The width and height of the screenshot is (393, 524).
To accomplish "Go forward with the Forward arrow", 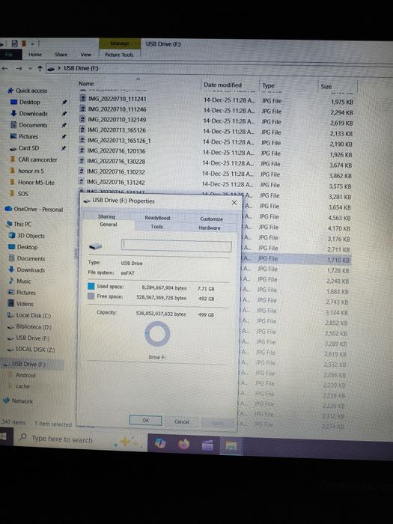I will pos(19,68).
